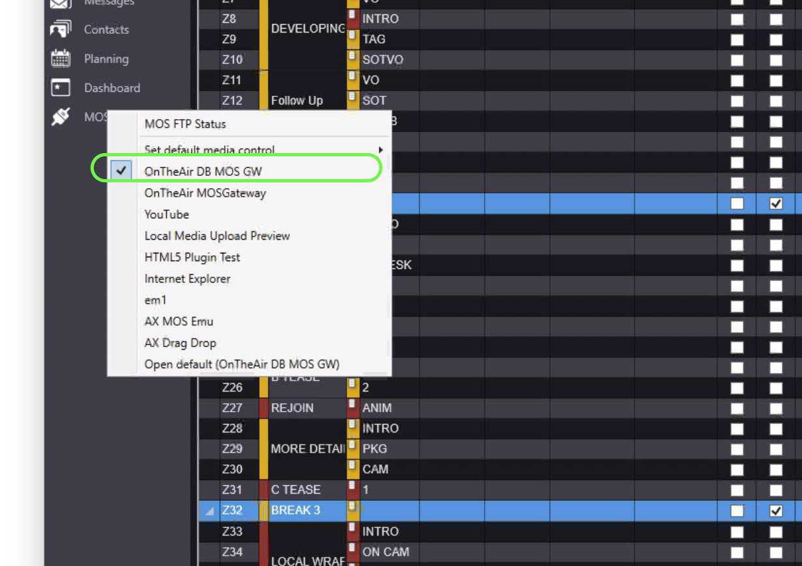802x566 pixels.
Task: Expand submenu arrow of Set default media control
Action: click(381, 150)
